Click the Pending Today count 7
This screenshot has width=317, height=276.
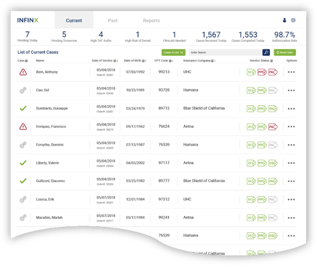(x=27, y=35)
